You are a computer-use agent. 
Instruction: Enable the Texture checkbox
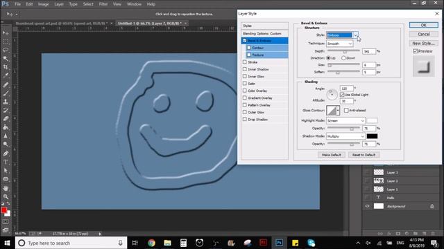249,55
